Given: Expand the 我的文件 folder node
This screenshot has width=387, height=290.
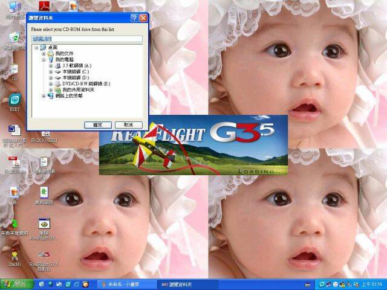Looking at the screenshot, I should coord(44,54).
